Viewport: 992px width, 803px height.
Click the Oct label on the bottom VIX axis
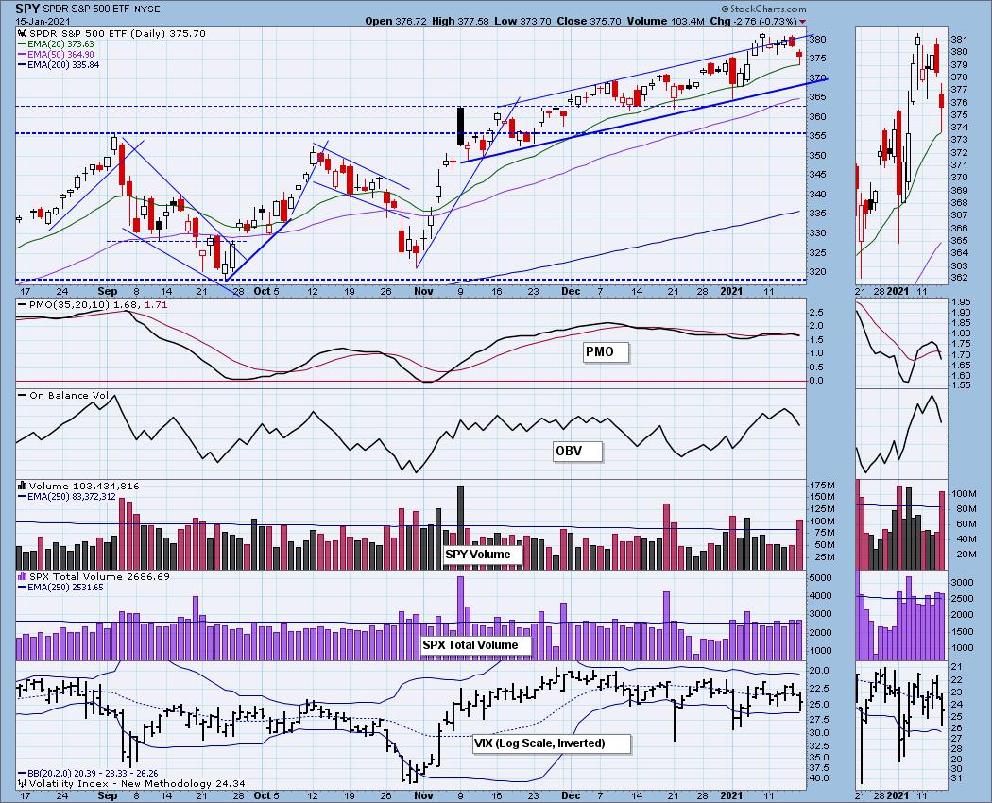tap(261, 795)
